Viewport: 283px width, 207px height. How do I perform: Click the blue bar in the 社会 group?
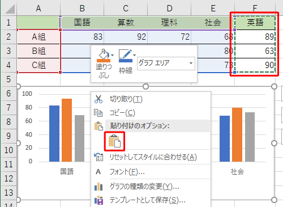click(225, 138)
